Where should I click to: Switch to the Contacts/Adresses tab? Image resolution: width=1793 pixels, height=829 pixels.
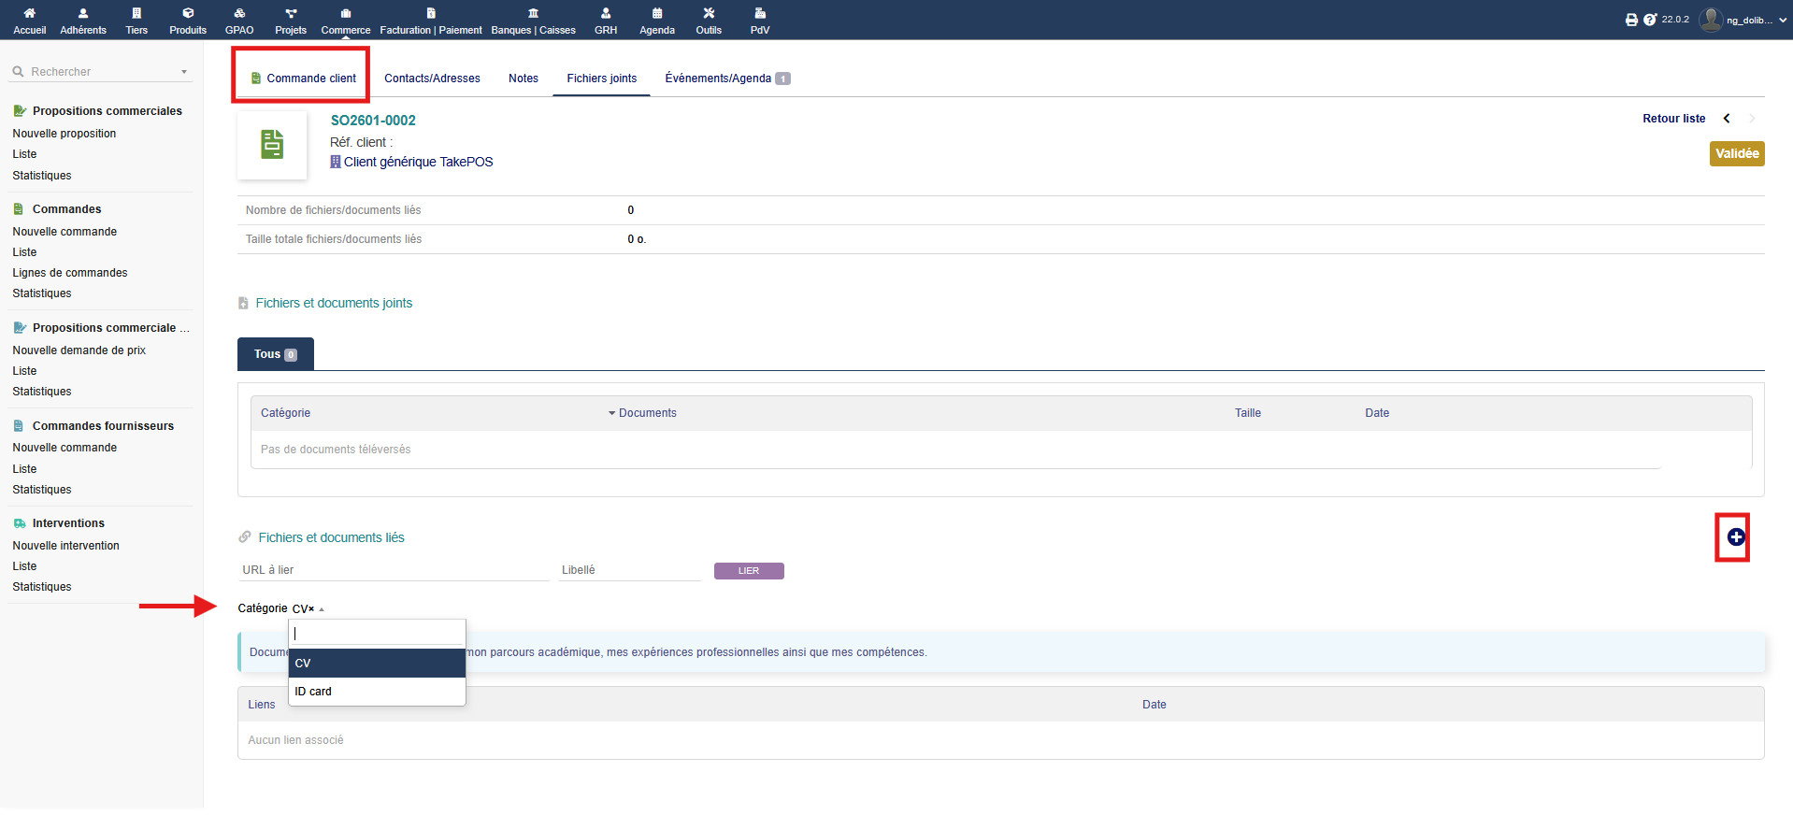(x=432, y=79)
